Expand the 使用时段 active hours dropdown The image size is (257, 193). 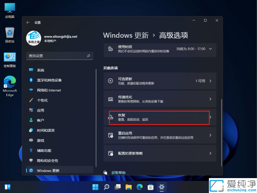click(x=210, y=49)
